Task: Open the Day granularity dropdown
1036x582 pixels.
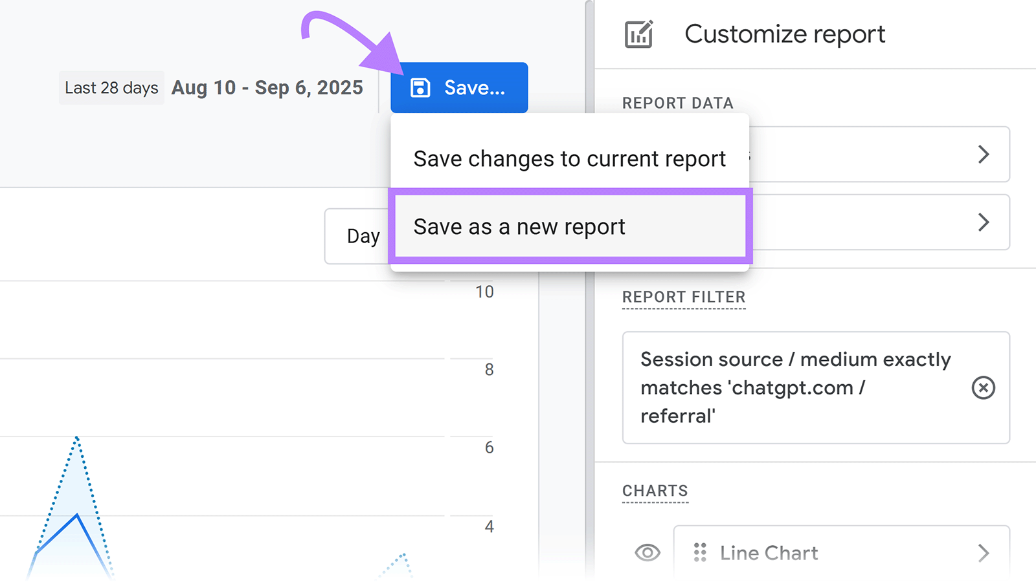Action: click(x=363, y=235)
